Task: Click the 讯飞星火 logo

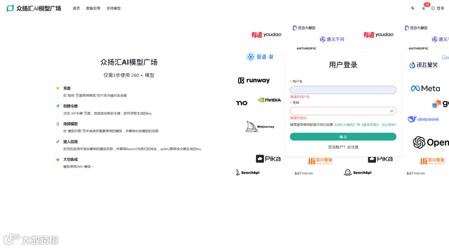Action: point(423,66)
